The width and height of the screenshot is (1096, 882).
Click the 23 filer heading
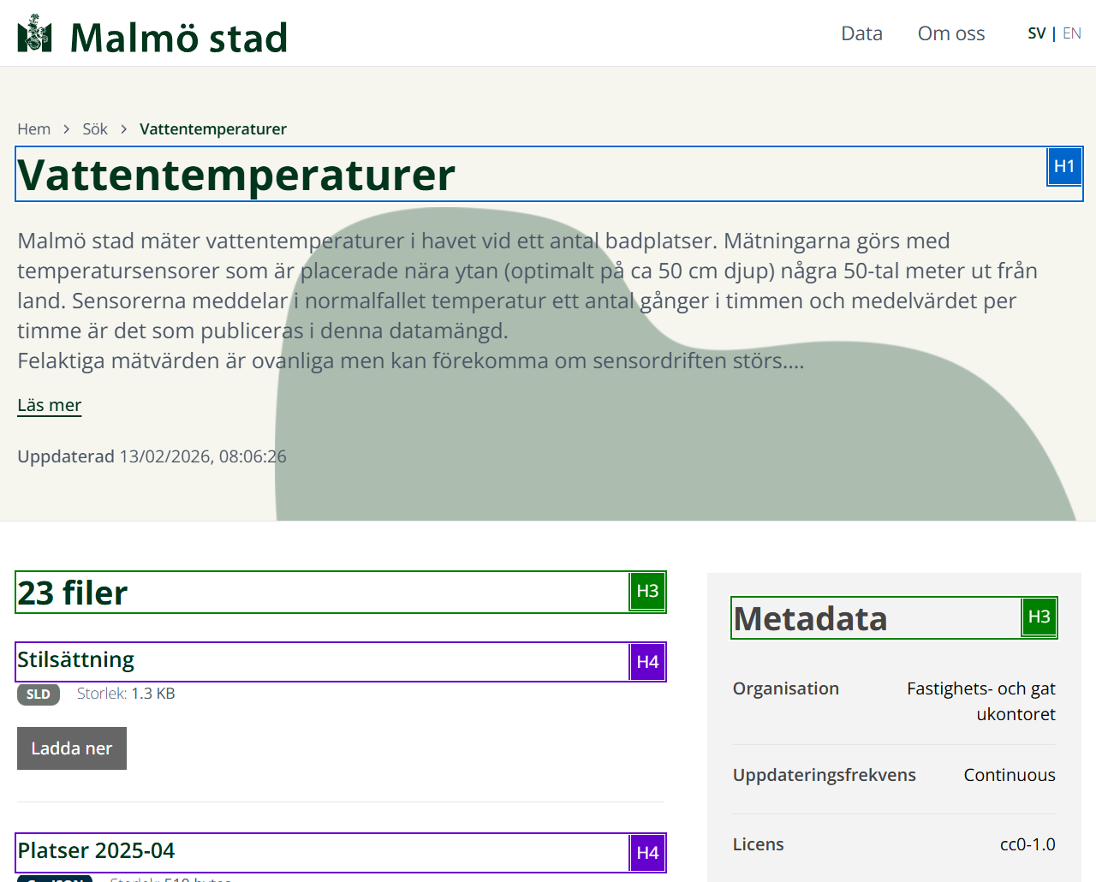[73, 593]
